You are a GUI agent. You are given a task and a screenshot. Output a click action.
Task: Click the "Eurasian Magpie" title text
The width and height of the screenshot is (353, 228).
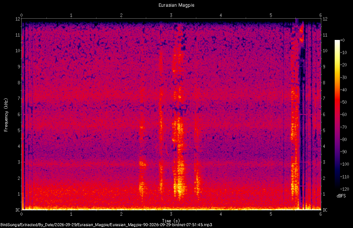coord(176,5)
